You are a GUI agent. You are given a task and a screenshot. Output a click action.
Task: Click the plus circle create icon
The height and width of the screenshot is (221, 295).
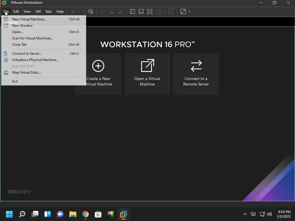[x=98, y=66]
